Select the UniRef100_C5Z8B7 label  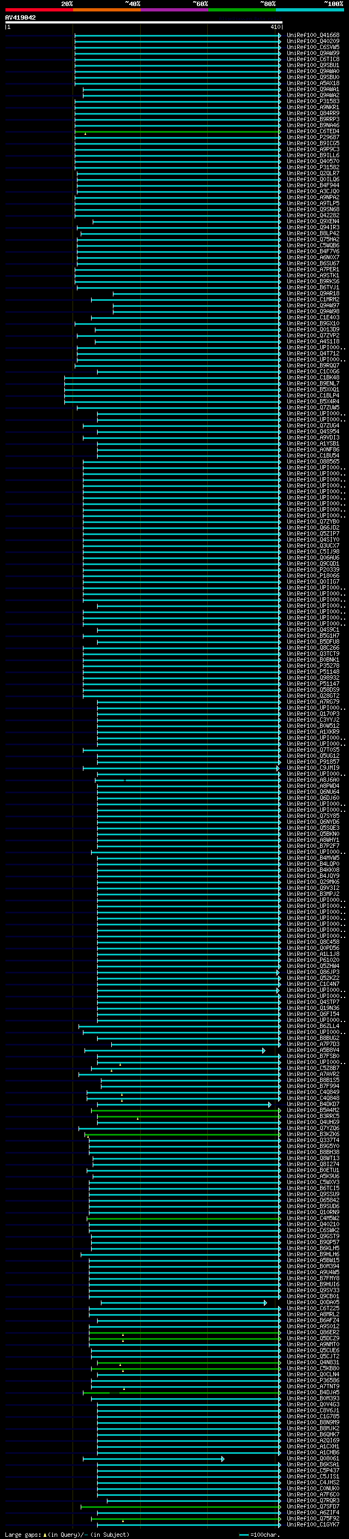point(313,1068)
